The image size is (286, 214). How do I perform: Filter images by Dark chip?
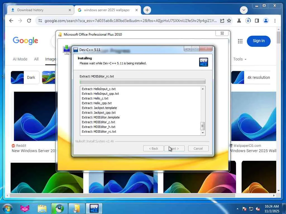pos(25,77)
